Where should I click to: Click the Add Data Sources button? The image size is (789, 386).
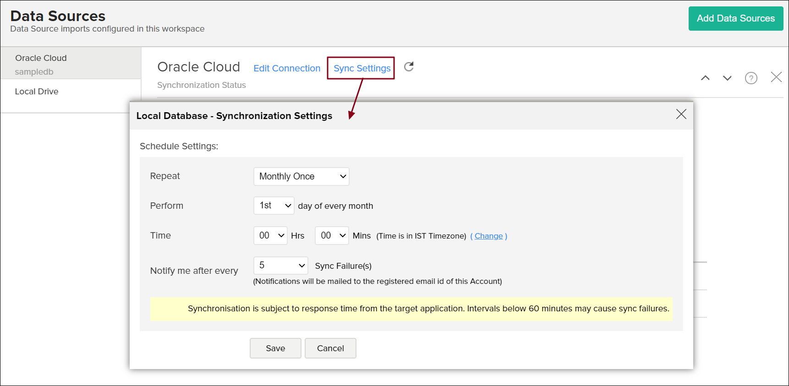click(x=735, y=18)
